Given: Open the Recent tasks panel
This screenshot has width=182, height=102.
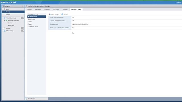Looking at the screenshot, I should pyautogui.click(x=37, y=99).
